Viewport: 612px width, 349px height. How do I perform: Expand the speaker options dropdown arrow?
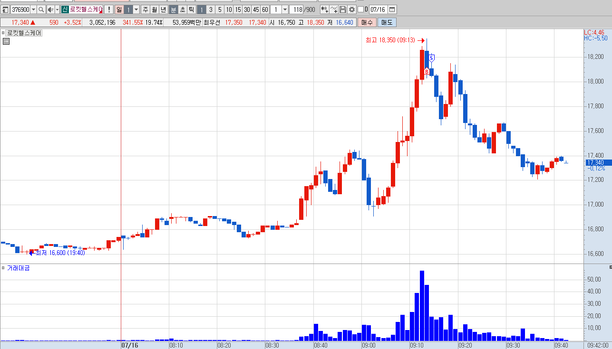point(57,9)
